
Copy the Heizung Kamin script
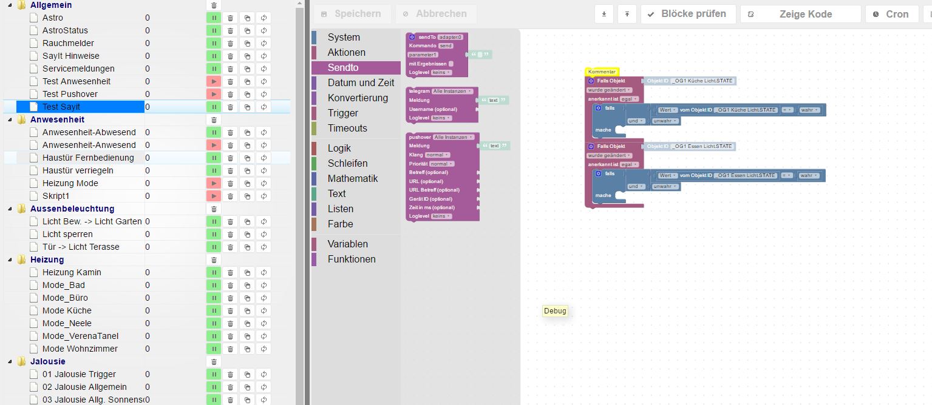click(x=247, y=272)
